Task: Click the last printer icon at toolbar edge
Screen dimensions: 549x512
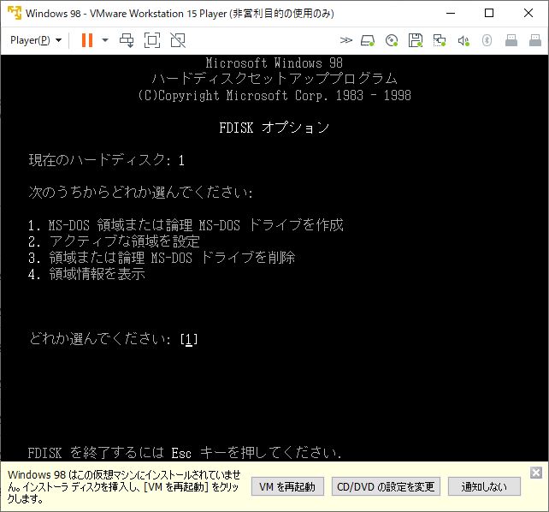Action: click(535, 40)
